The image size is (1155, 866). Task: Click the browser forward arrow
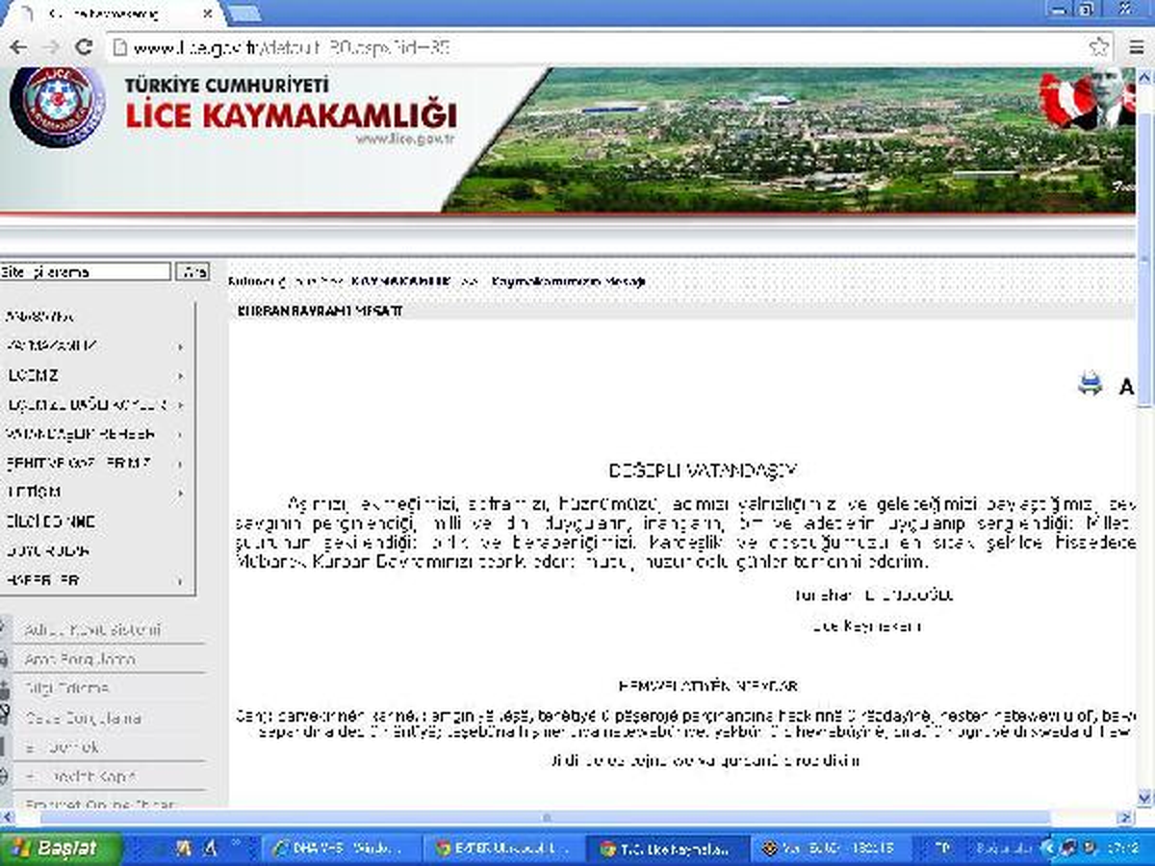pyautogui.click(x=51, y=47)
